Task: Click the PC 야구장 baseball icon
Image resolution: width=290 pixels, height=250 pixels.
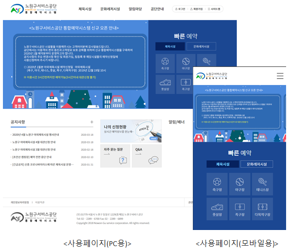Action: [186, 63]
